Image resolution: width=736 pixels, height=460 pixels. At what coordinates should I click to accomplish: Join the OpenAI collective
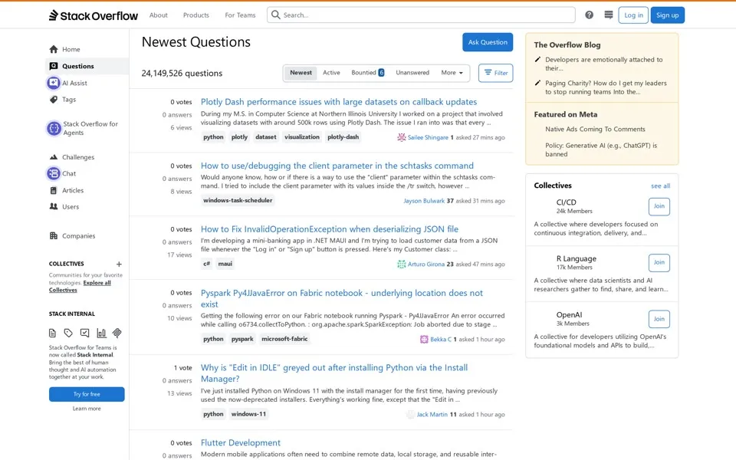659,319
